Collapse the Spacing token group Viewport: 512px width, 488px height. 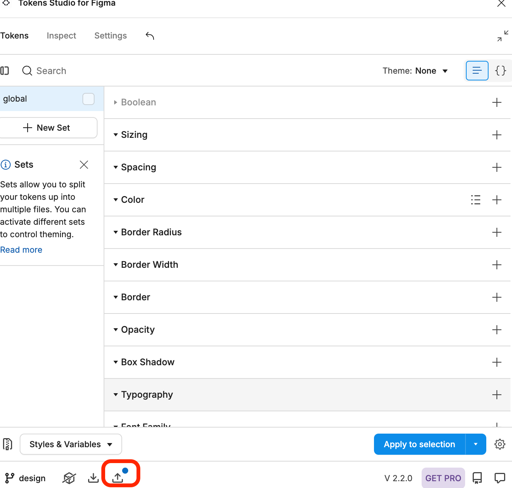116,167
